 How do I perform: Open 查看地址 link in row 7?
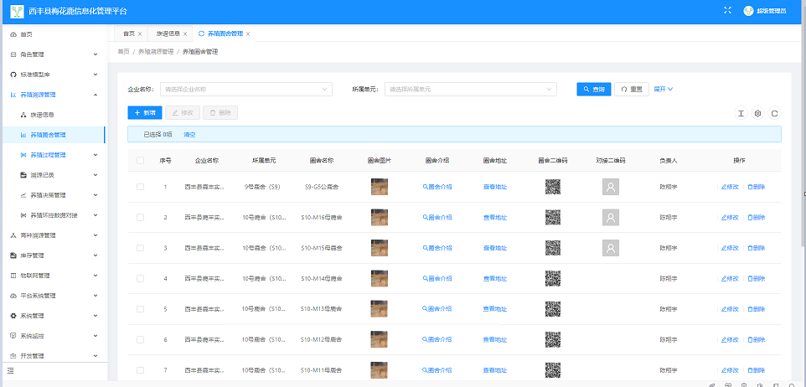tap(495, 370)
